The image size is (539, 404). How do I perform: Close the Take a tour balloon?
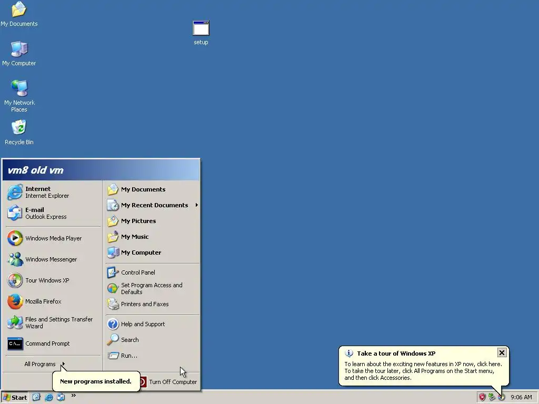point(502,352)
